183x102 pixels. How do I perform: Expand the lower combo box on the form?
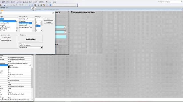pos(65,32)
